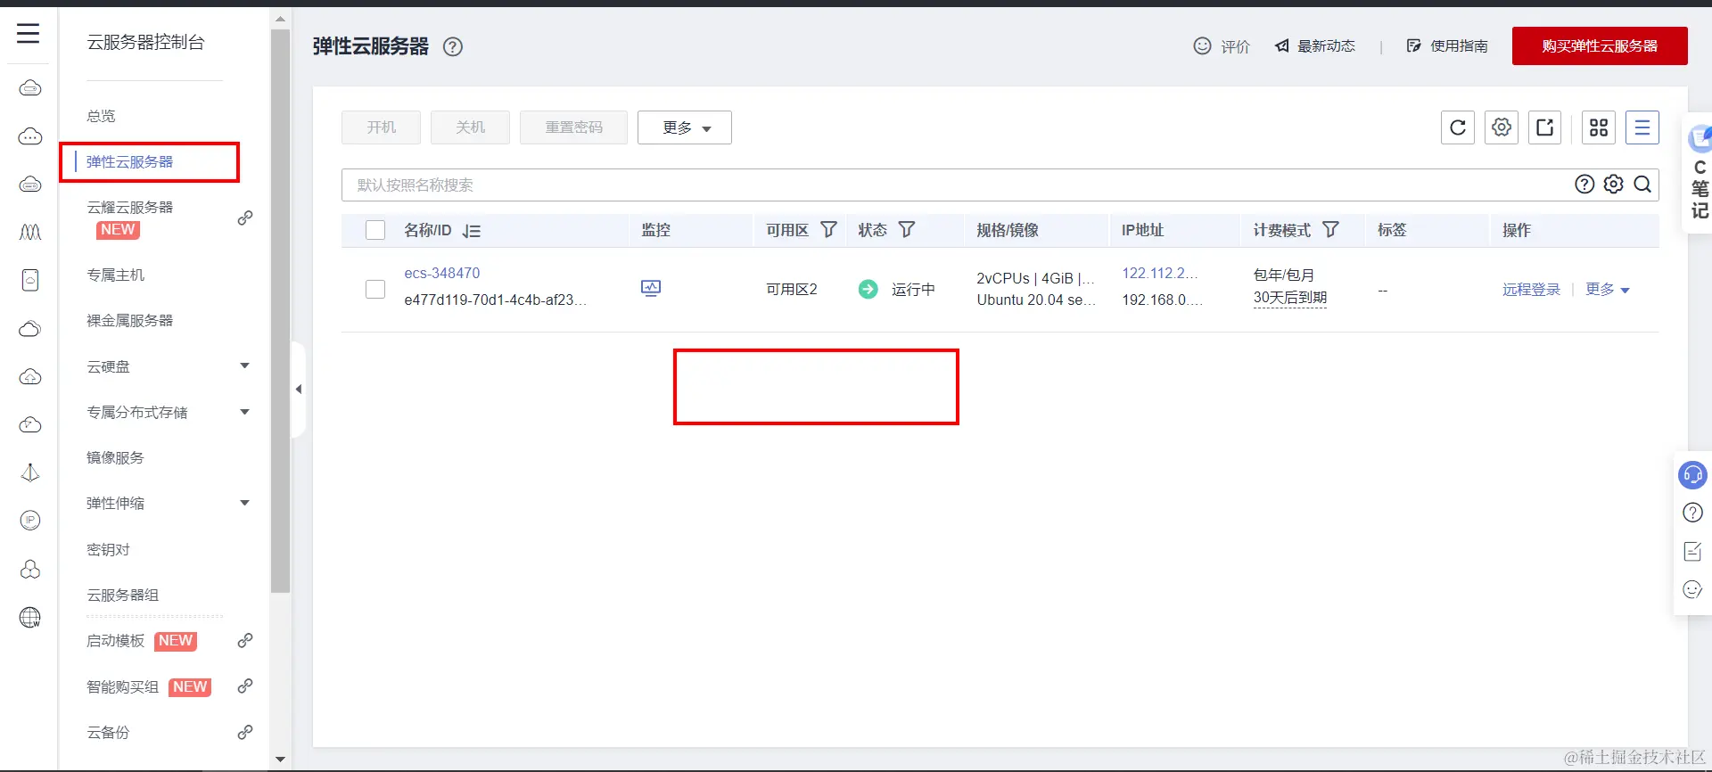Click the magnifier search icon
Image resolution: width=1712 pixels, height=772 pixels.
1642,185
